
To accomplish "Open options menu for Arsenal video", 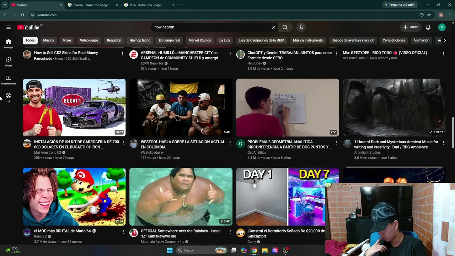I will 230,53.
